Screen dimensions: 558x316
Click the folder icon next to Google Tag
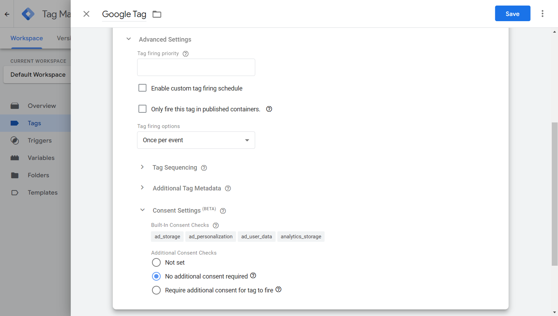click(157, 14)
